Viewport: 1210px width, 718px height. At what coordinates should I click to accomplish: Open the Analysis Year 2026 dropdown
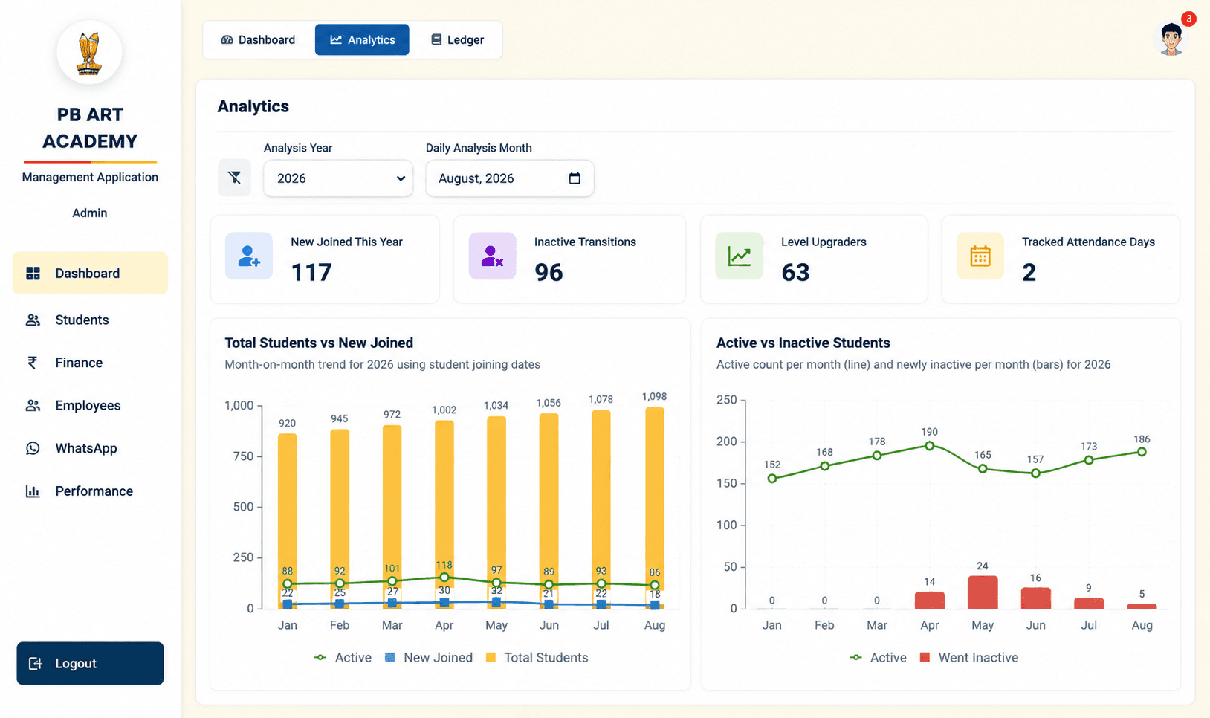click(338, 178)
